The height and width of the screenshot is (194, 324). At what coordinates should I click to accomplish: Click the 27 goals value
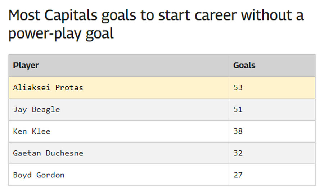tap(238, 175)
